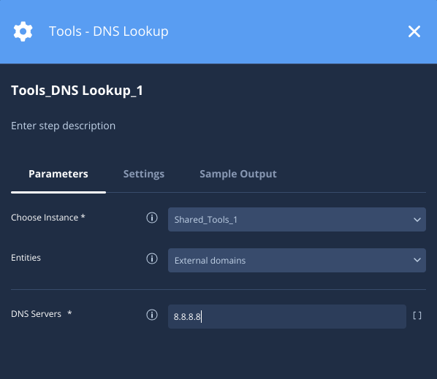The height and width of the screenshot is (379, 437).
Task: Click the Tools - DNS Lookup header title
Action: pos(109,31)
